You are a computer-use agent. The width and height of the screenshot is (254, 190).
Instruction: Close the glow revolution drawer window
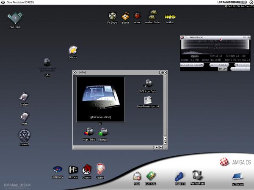(x=75, y=73)
